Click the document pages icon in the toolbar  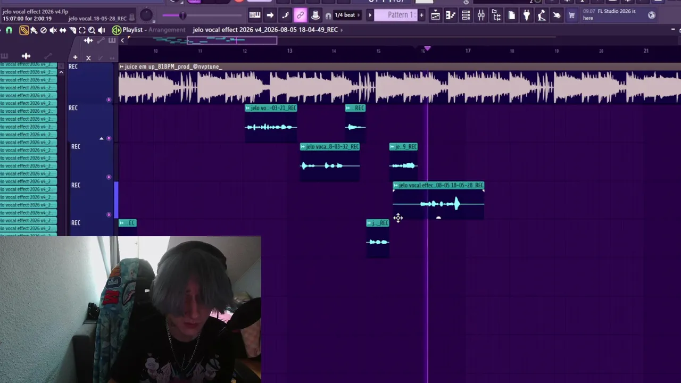coord(511,15)
